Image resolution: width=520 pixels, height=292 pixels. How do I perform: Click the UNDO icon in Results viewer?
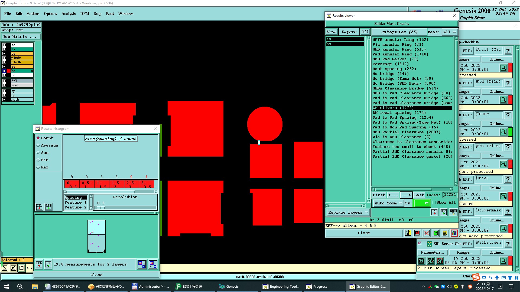pos(453,212)
